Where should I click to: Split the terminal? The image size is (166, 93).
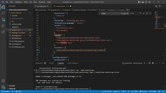149,63
